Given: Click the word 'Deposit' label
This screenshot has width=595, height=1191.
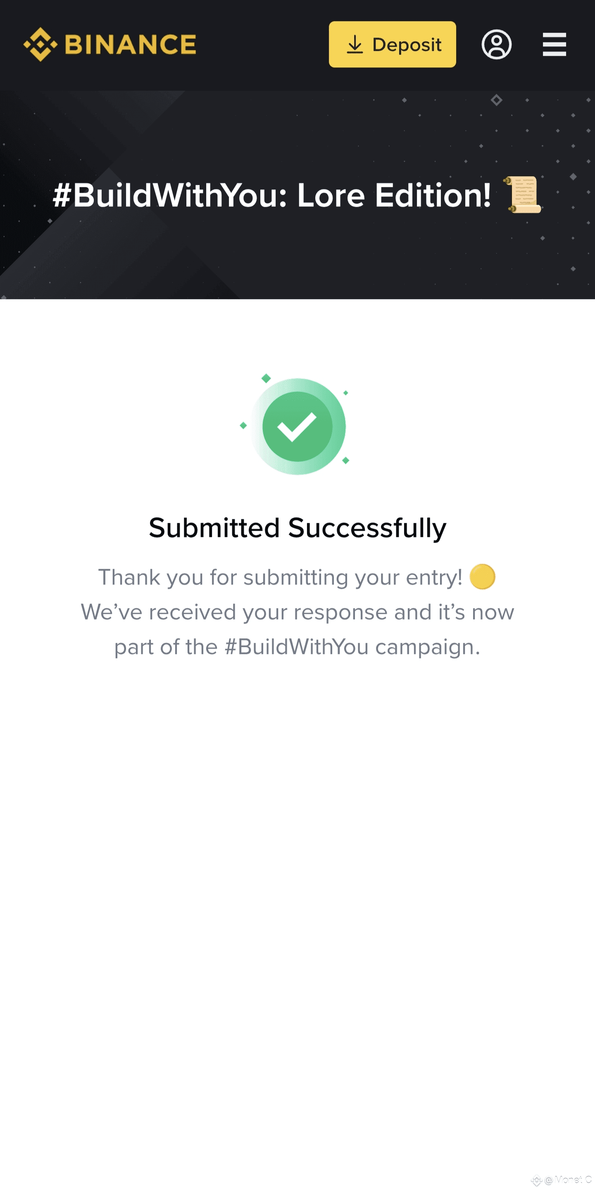Looking at the screenshot, I should 407,45.
